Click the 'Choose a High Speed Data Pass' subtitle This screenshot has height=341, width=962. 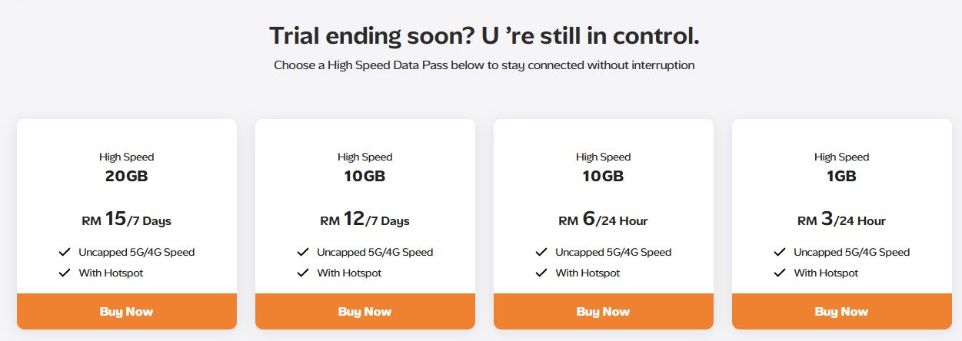(x=484, y=65)
